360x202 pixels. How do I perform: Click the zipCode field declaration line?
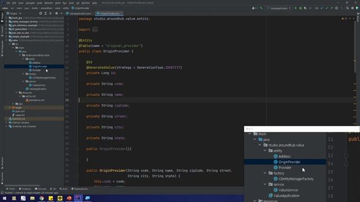(108, 105)
